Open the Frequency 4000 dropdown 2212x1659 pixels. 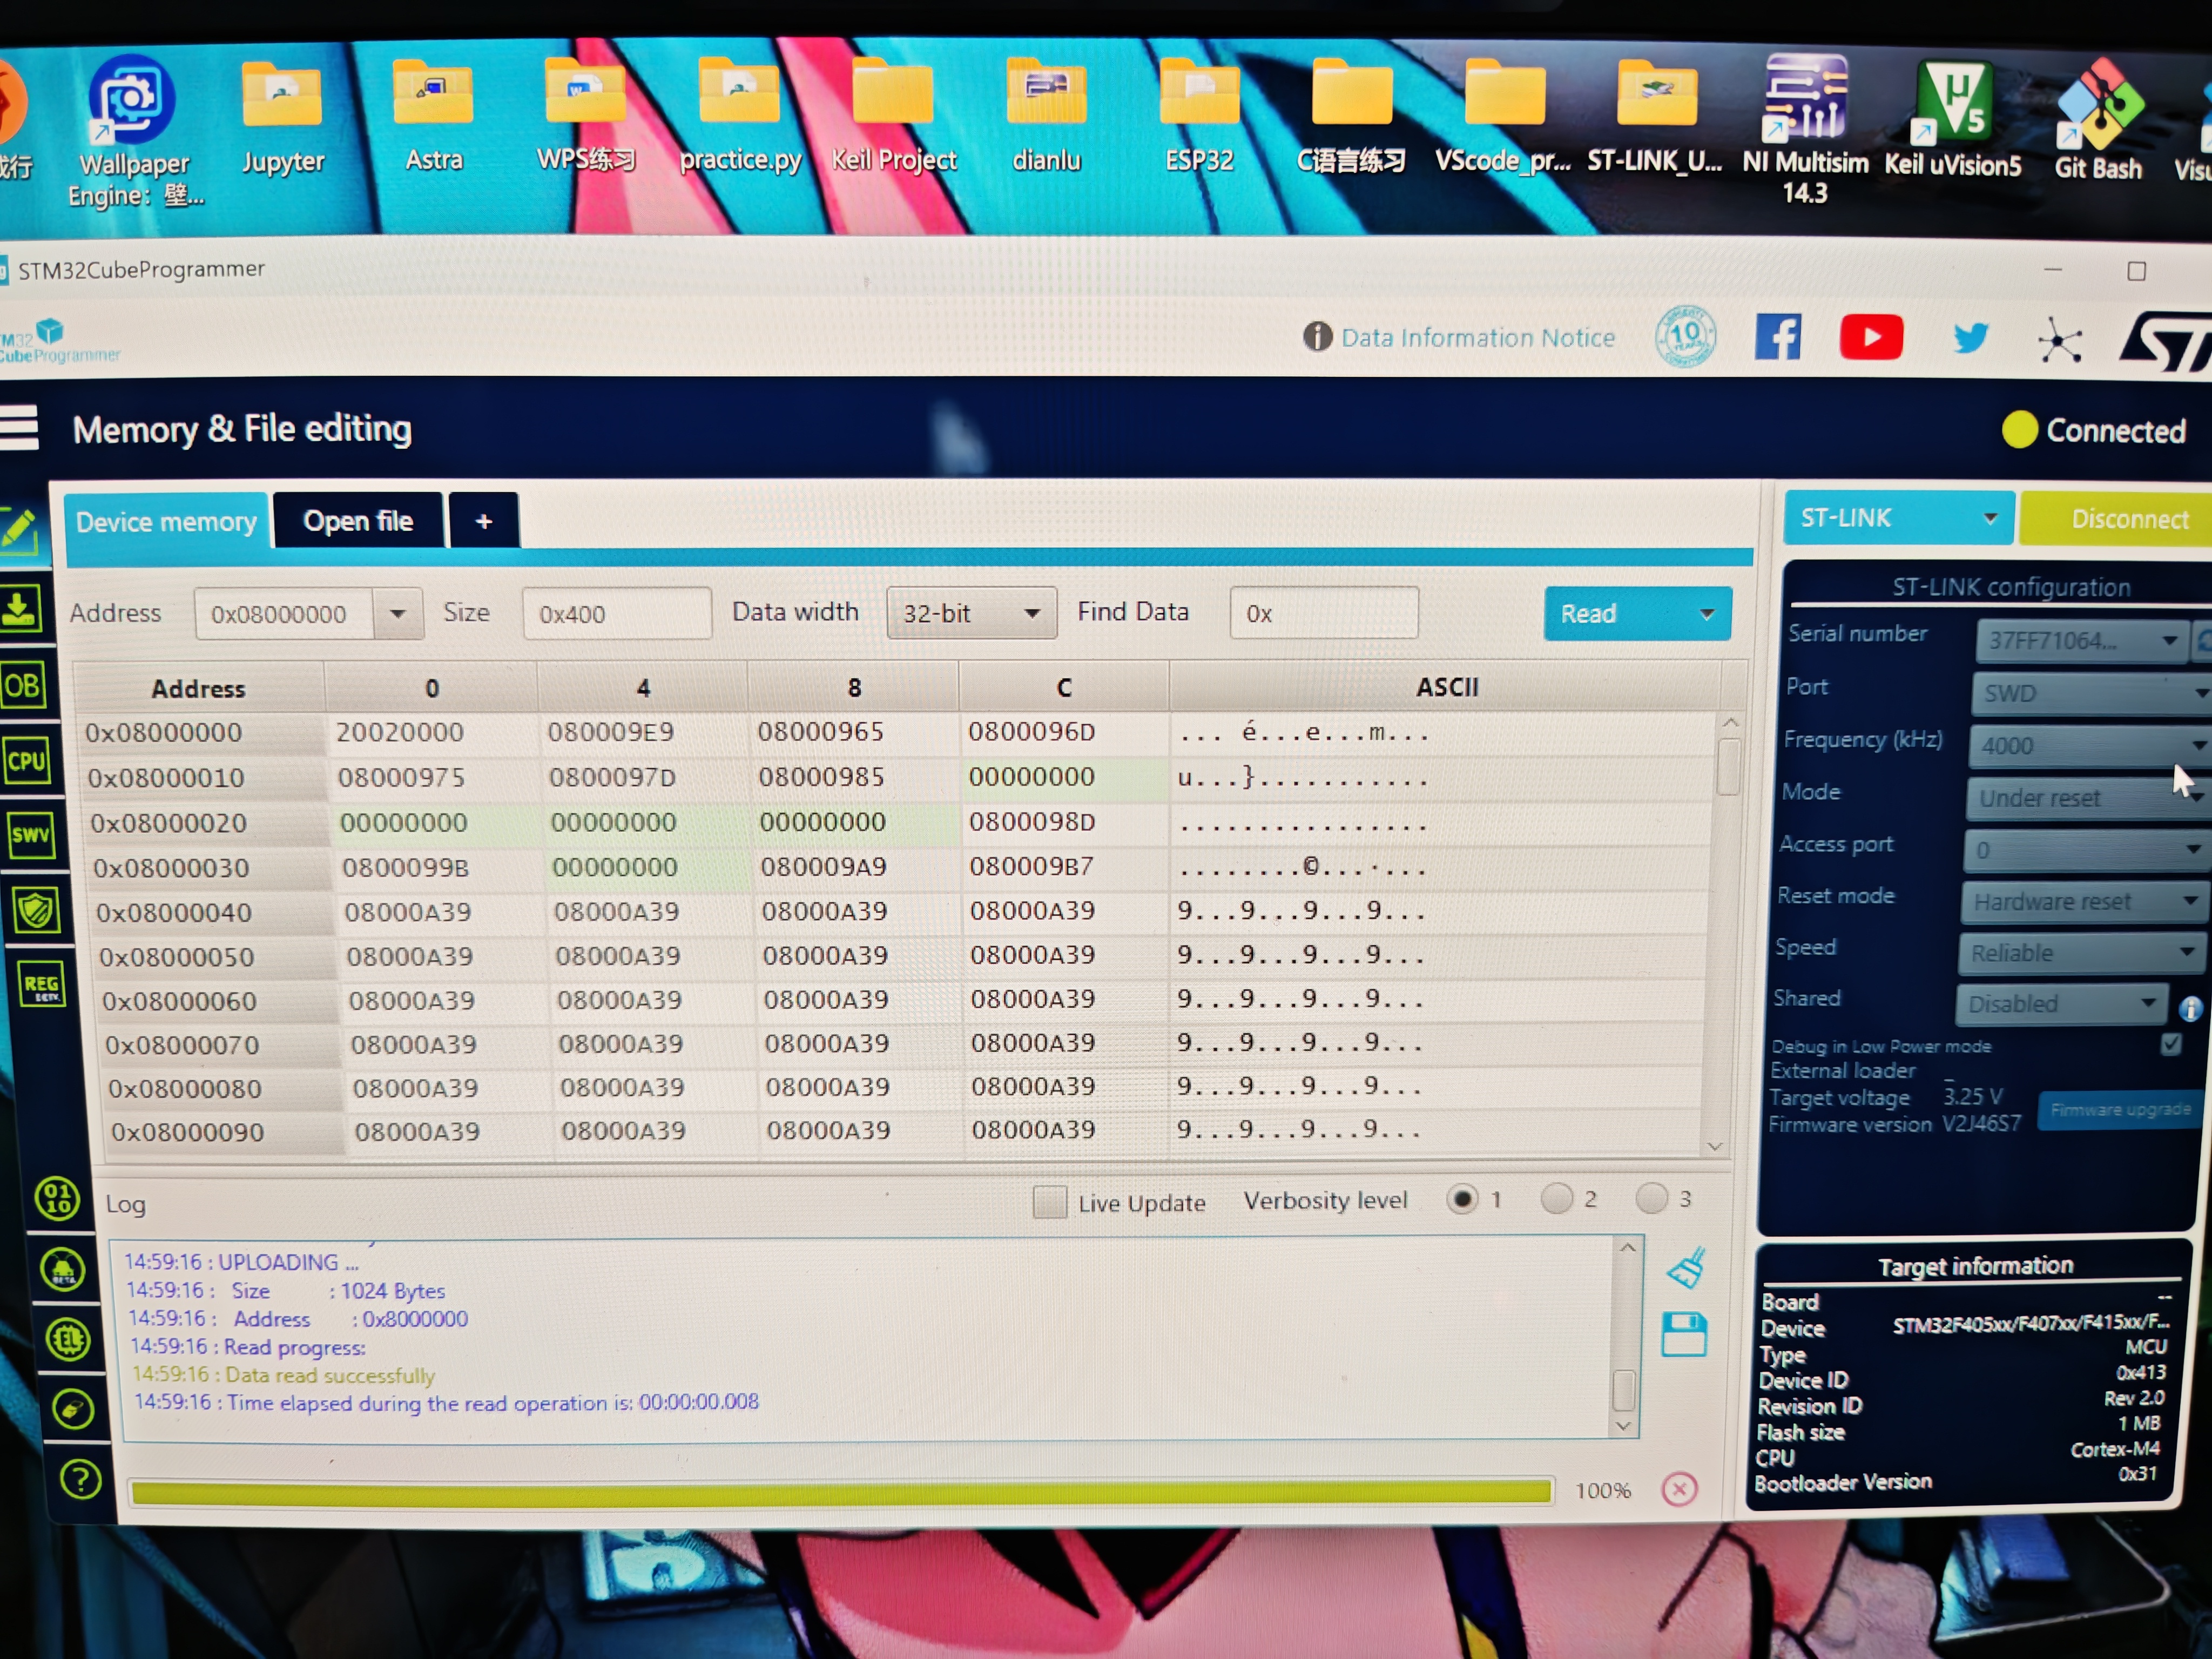tap(2090, 745)
